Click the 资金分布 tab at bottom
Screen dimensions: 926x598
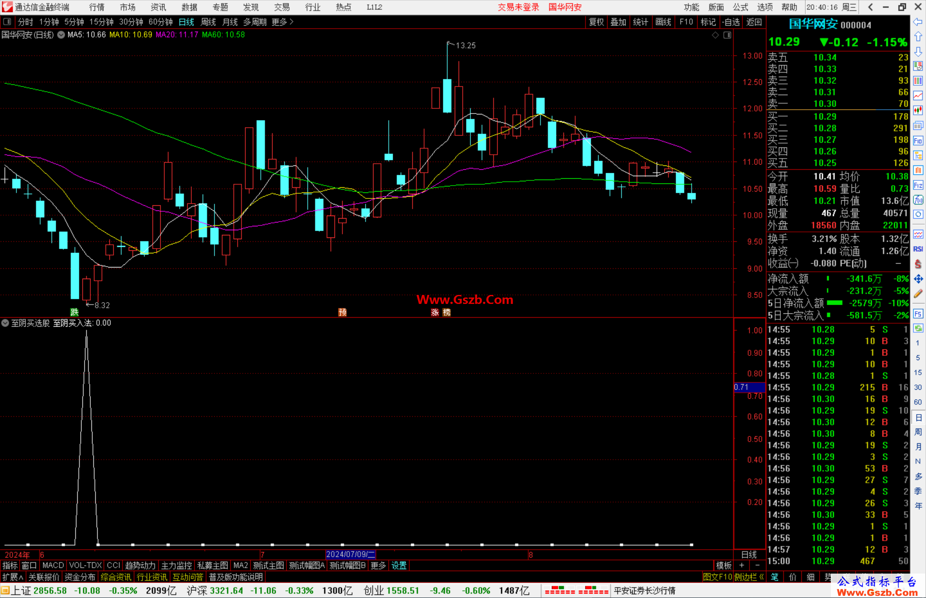click(x=80, y=577)
